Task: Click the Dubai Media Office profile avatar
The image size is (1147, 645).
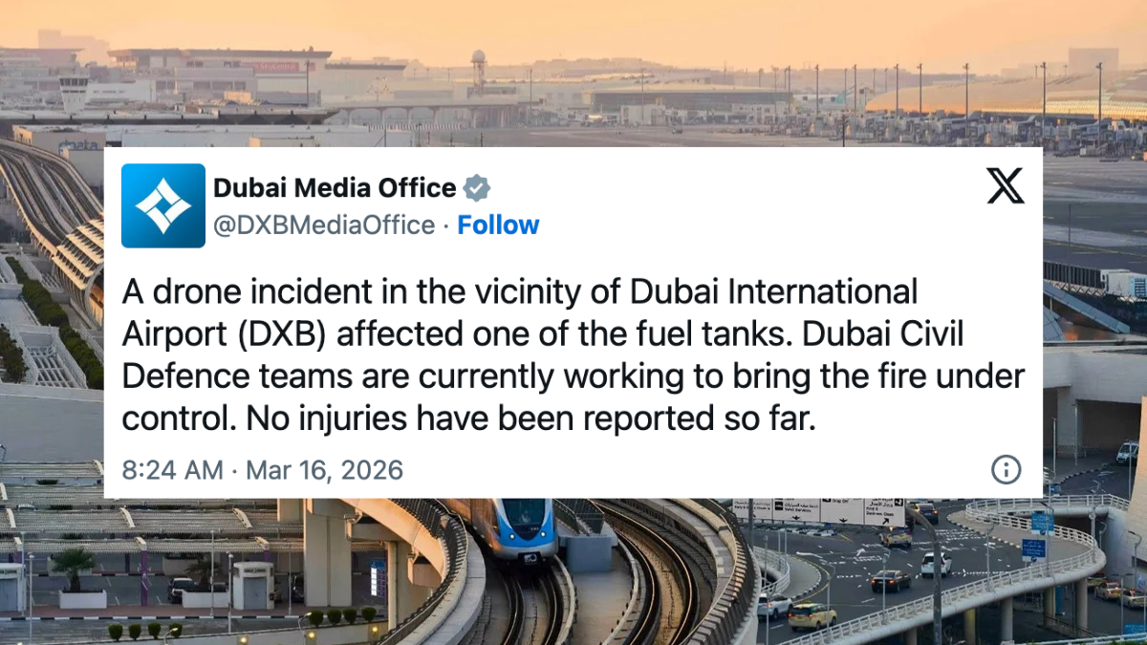Action: (163, 205)
